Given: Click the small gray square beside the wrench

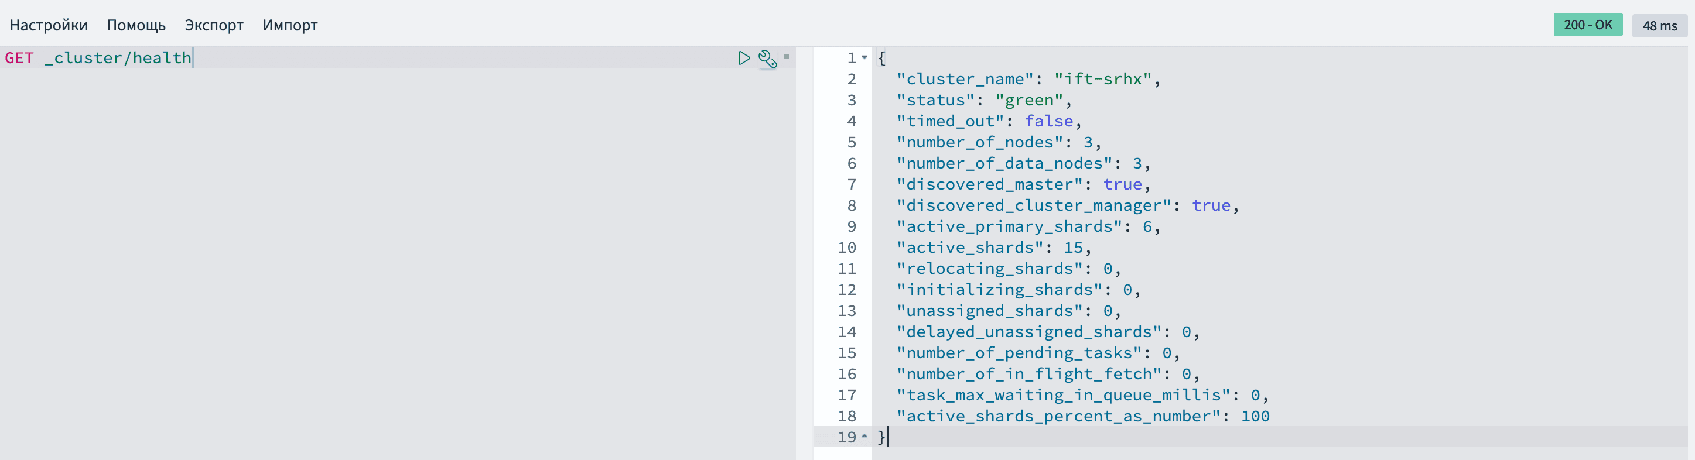Looking at the screenshot, I should [x=787, y=57].
